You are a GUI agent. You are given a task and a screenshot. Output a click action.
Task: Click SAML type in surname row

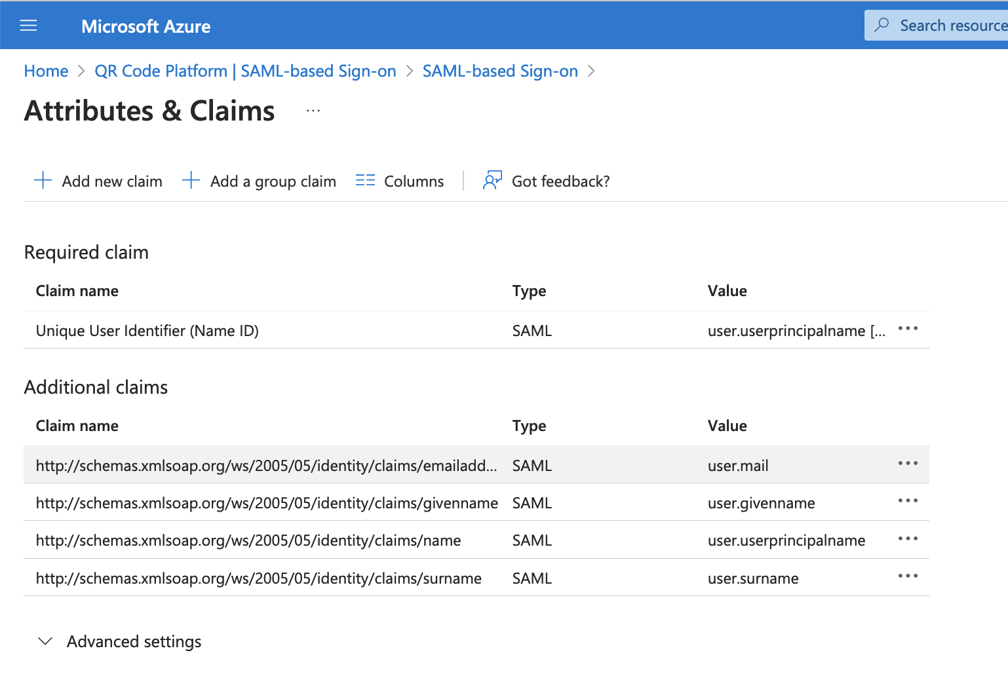point(532,578)
